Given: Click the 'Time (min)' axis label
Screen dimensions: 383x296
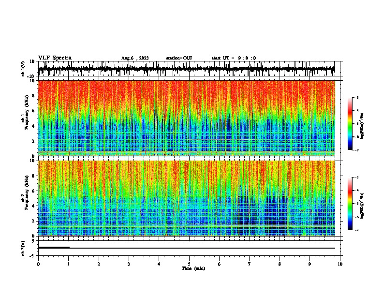Looking at the screenshot, I should (193, 268).
